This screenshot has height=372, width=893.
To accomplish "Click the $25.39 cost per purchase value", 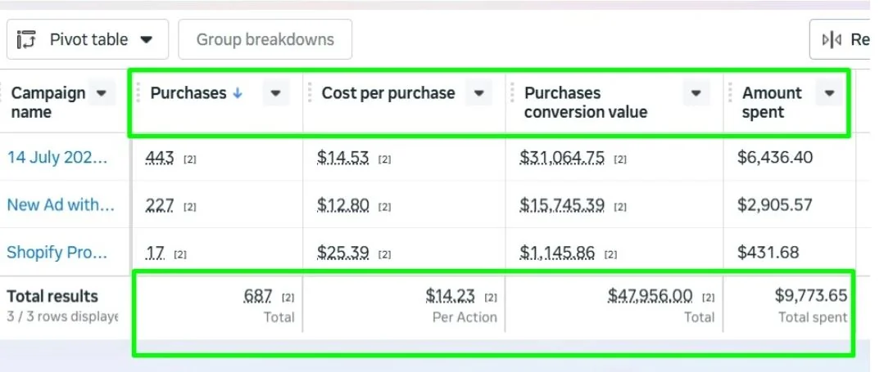I will coord(342,252).
